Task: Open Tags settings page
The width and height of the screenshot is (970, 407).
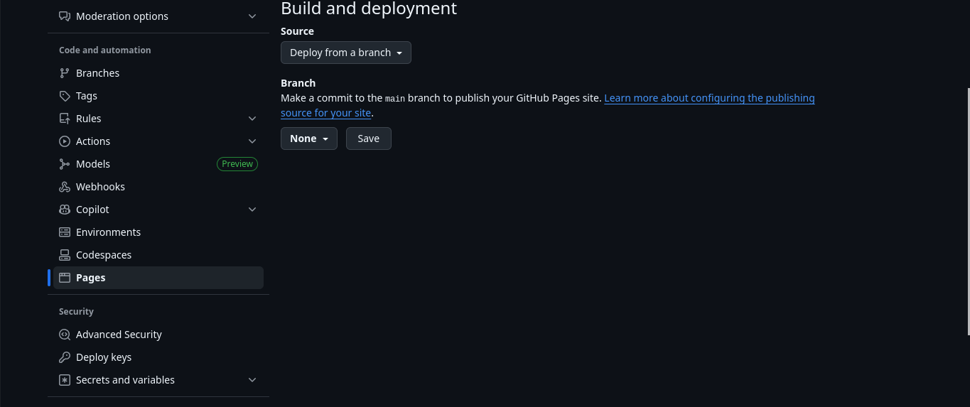Action: pyautogui.click(x=158, y=96)
